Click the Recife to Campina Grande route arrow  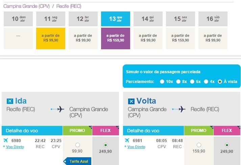point(57,109)
